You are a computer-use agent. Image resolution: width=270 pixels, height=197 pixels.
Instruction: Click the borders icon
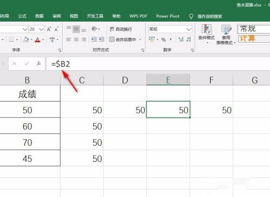pos(11,39)
